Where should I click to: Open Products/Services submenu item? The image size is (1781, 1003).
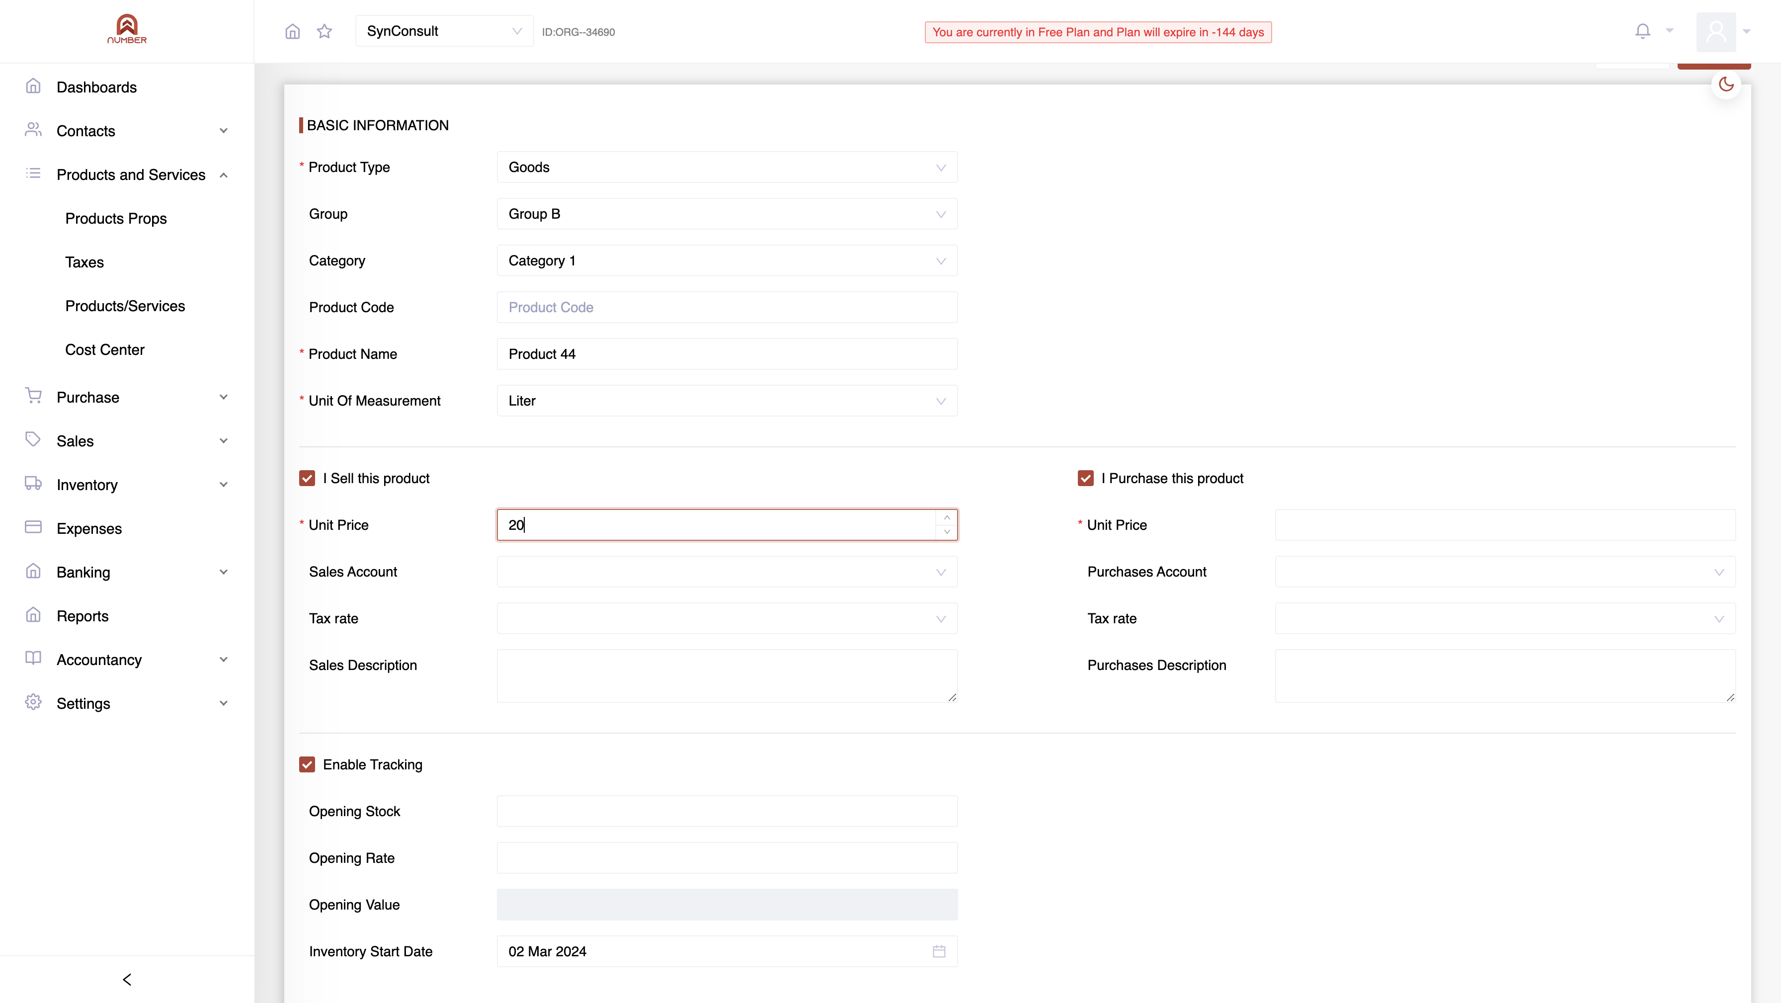125,306
